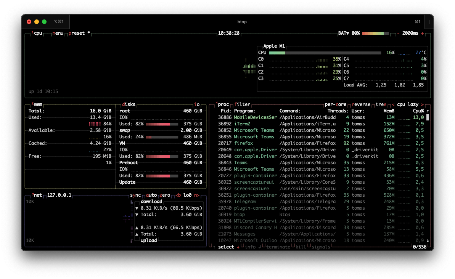Image resolution: width=455 pixels, height=279 pixels.
Task: Toggle the proc box label
Action: (x=222, y=104)
